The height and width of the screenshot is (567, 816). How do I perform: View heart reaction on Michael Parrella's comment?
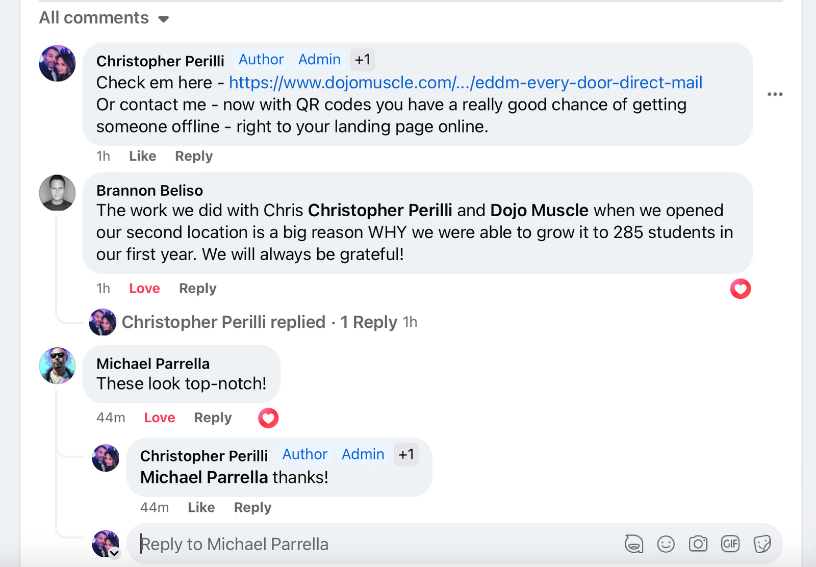click(x=268, y=418)
